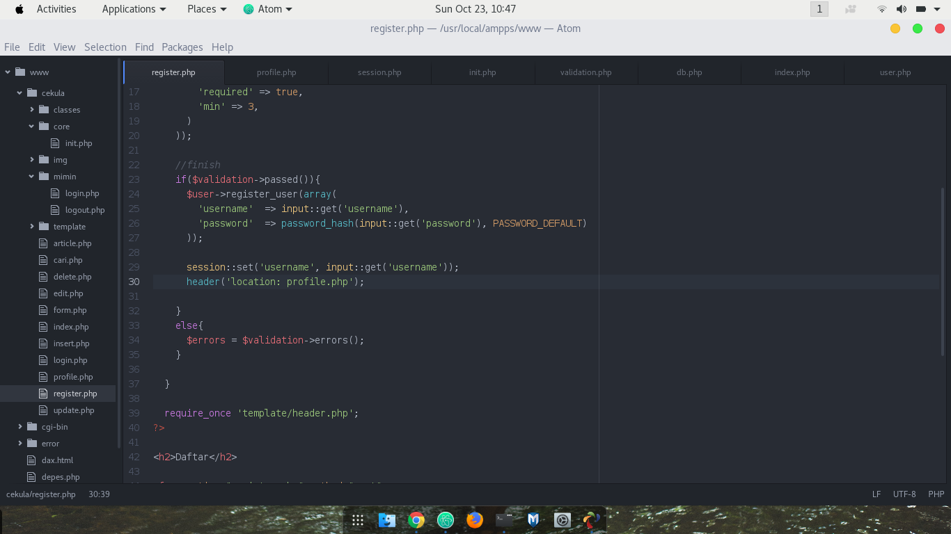Open cari.php in the tree view

[x=68, y=259]
